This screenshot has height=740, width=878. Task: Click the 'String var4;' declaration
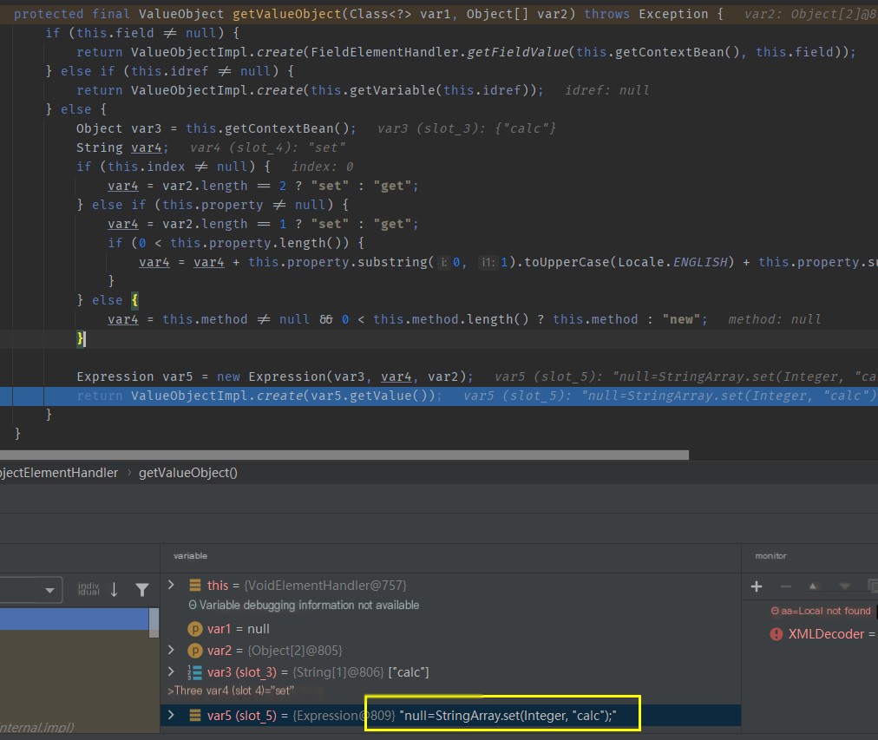point(122,147)
